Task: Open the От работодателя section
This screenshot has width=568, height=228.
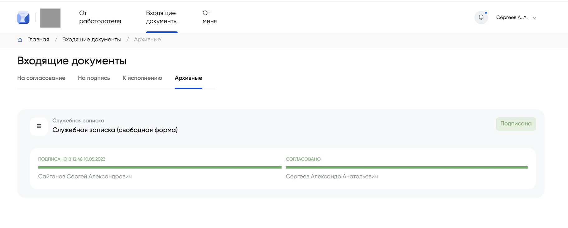Action: (x=100, y=17)
